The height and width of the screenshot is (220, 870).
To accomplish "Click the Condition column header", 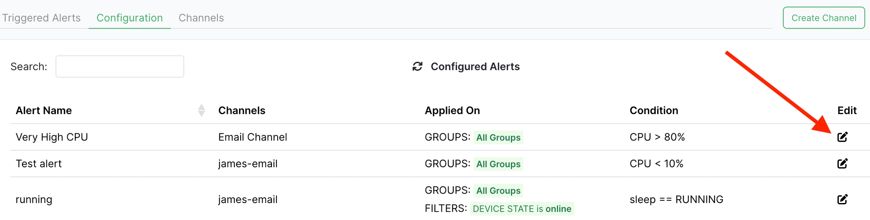I will [x=654, y=110].
